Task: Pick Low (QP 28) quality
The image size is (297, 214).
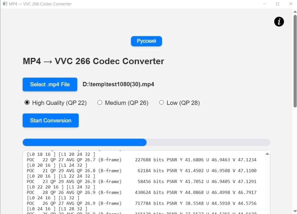Action: point(162,103)
